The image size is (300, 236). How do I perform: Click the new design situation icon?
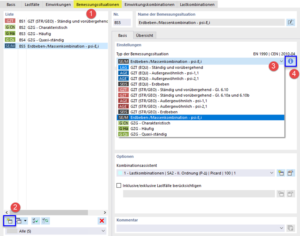pos(9,221)
